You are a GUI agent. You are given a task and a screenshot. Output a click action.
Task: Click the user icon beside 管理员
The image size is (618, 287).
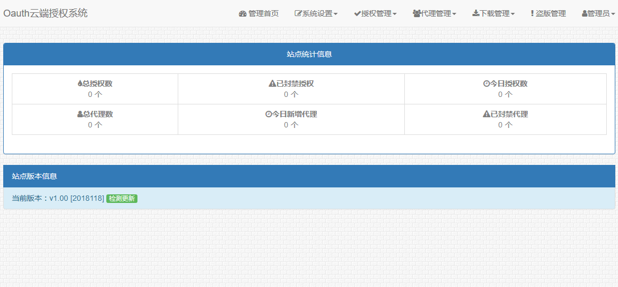[x=585, y=14]
